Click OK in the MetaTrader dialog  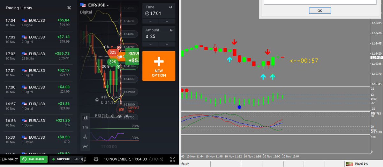320,10
